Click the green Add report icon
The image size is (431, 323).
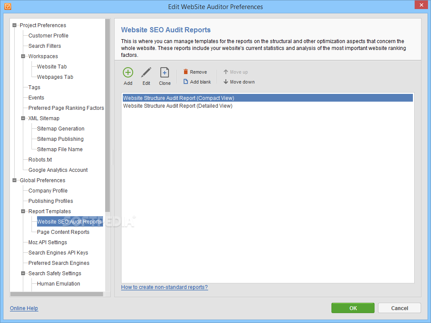(x=128, y=72)
